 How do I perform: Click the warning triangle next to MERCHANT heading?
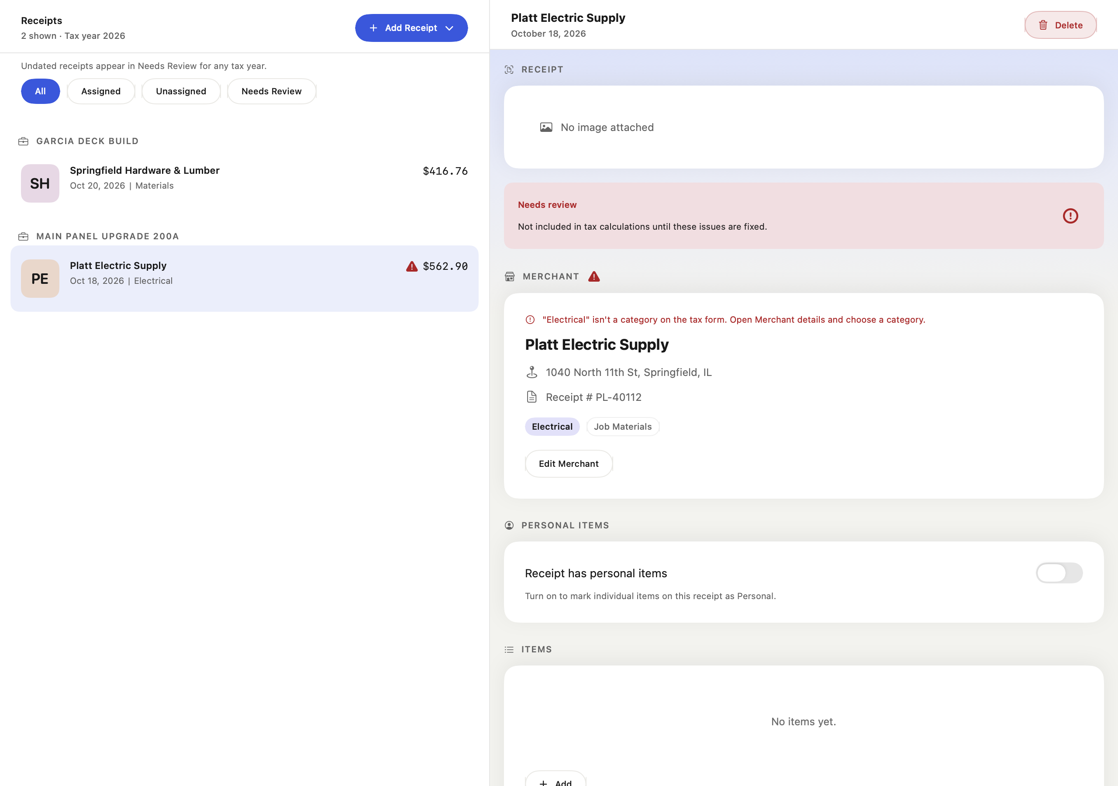click(x=594, y=276)
